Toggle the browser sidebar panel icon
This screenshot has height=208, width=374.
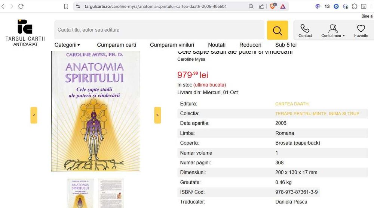coord(364,6)
